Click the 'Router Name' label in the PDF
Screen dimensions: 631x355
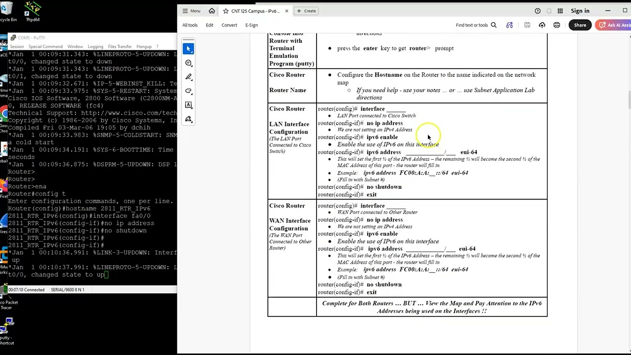(287, 90)
